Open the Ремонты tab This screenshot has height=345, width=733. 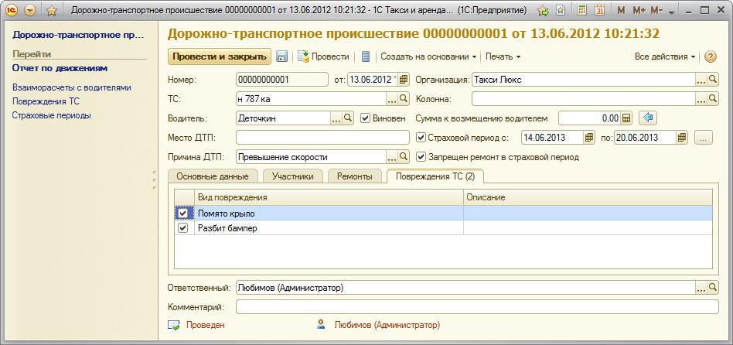tap(354, 176)
